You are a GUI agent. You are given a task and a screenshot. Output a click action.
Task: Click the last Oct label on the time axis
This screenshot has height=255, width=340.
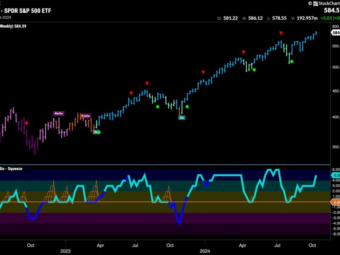(x=312, y=245)
